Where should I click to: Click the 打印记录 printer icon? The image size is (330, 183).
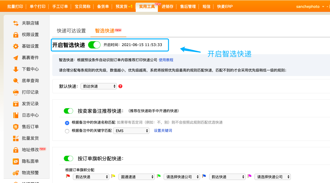(x=16, y=92)
